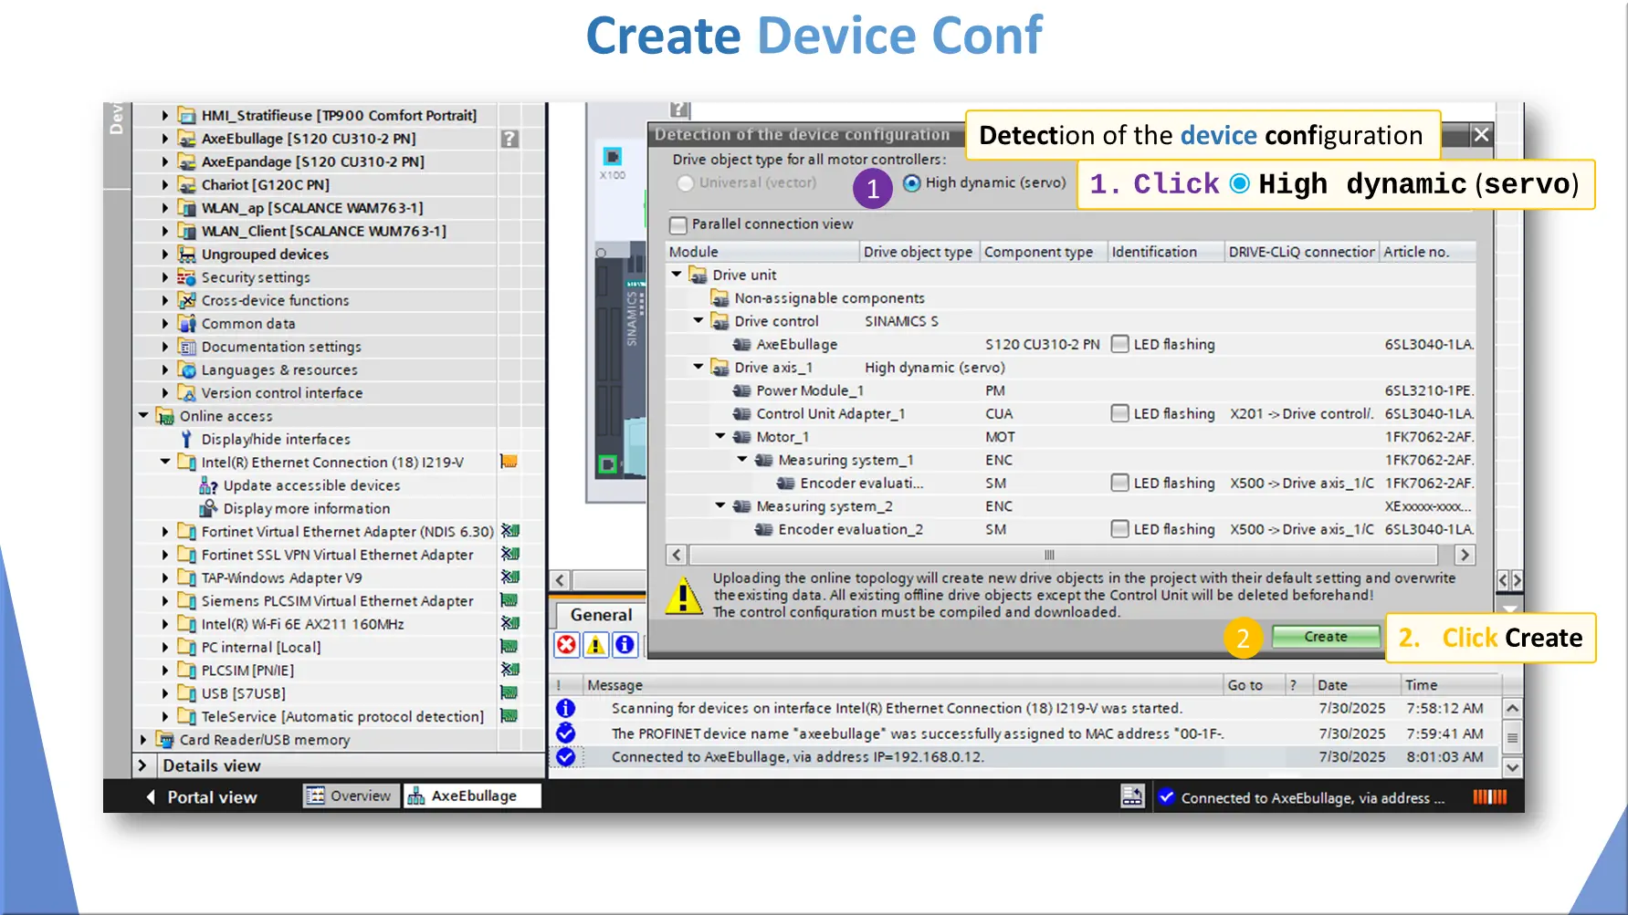Open the Overview tab in taskbar
Image resolution: width=1628 pixels, height=915 pixels.
351,796
